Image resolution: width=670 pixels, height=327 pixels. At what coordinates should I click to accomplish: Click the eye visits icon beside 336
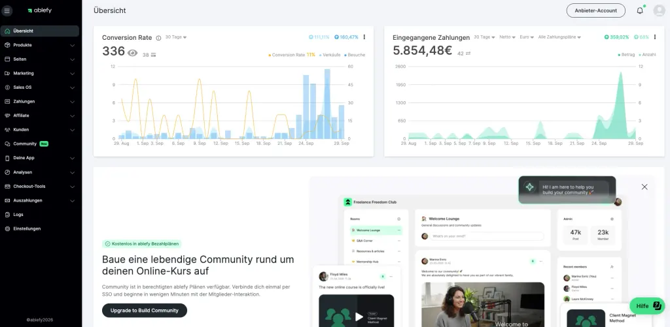(x=132, y=53)
